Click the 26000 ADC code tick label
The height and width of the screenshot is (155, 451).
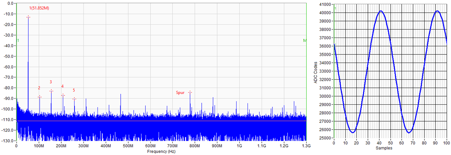click(326, 130)
